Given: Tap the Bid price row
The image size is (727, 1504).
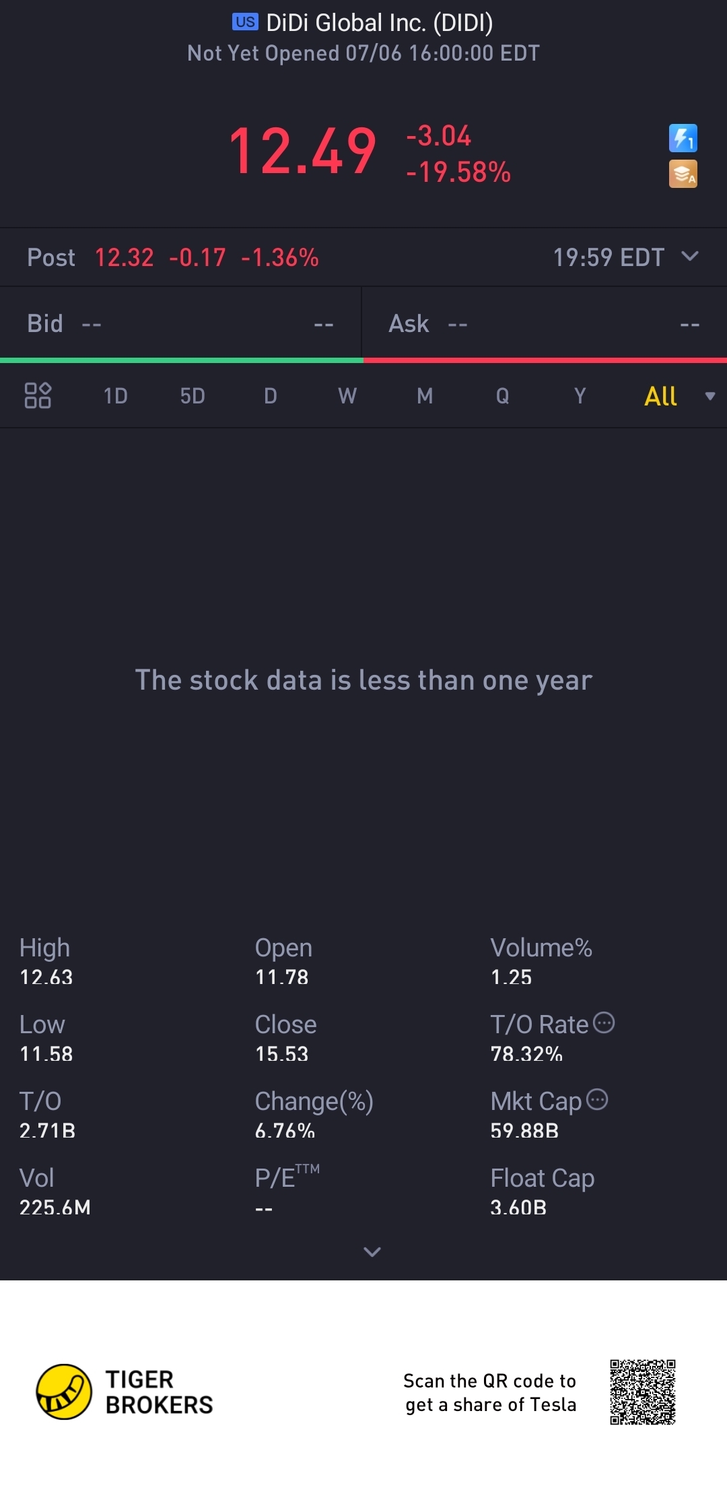Looking at the screenshot, I should [180, 324].
